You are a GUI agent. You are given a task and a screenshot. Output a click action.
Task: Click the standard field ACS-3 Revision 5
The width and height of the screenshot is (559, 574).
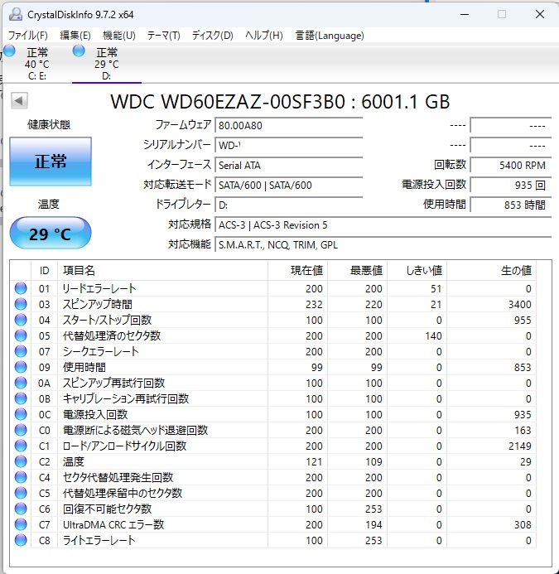coord(383,224)
